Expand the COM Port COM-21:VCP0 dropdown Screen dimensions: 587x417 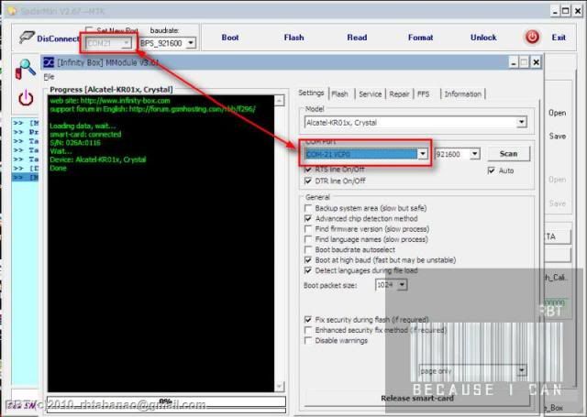click(423, 154)
